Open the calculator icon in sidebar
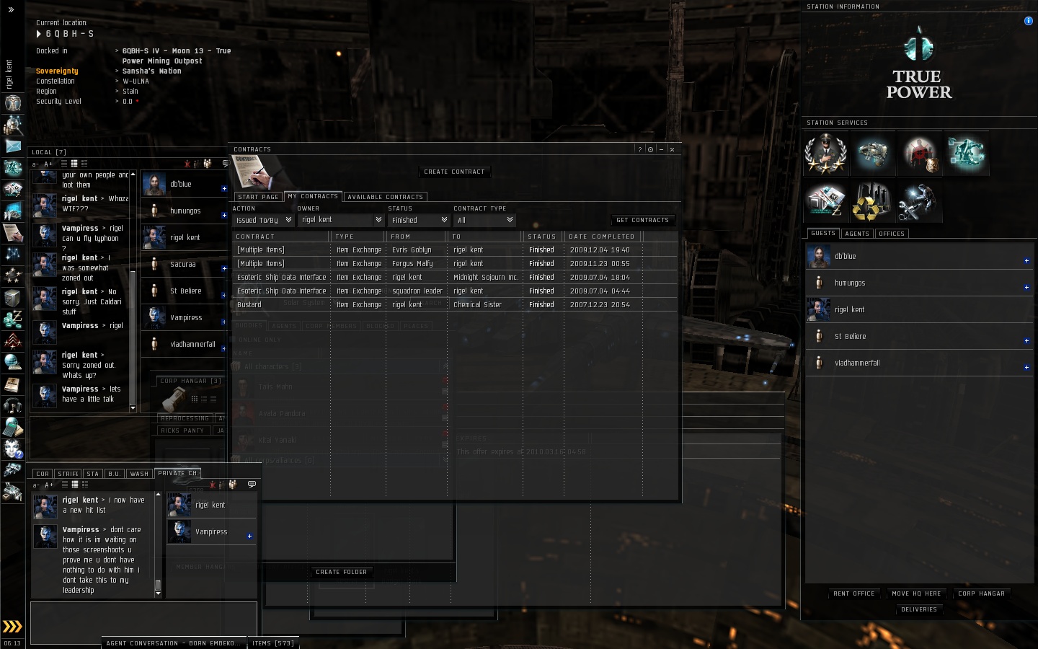The height and width of the screenshot is (649, 1038). 12,427
